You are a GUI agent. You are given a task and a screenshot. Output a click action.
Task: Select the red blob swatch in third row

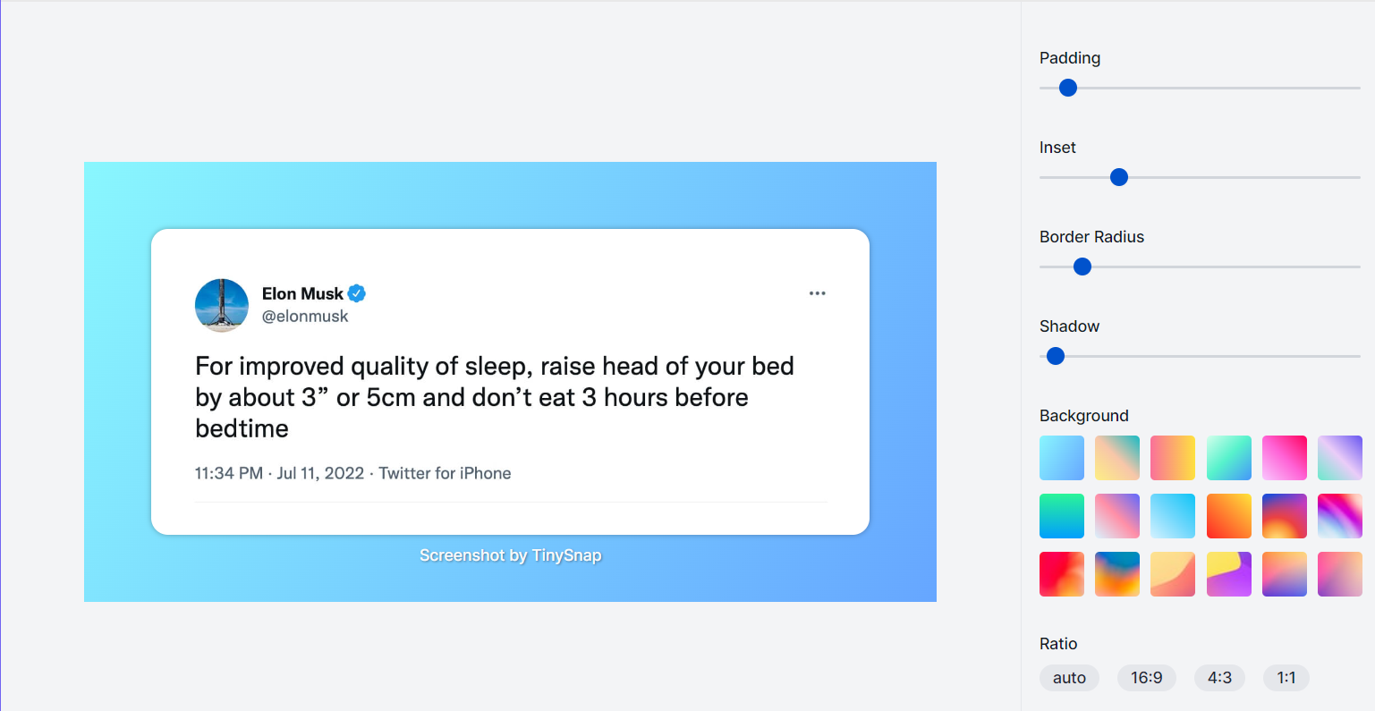point(1062,574)
